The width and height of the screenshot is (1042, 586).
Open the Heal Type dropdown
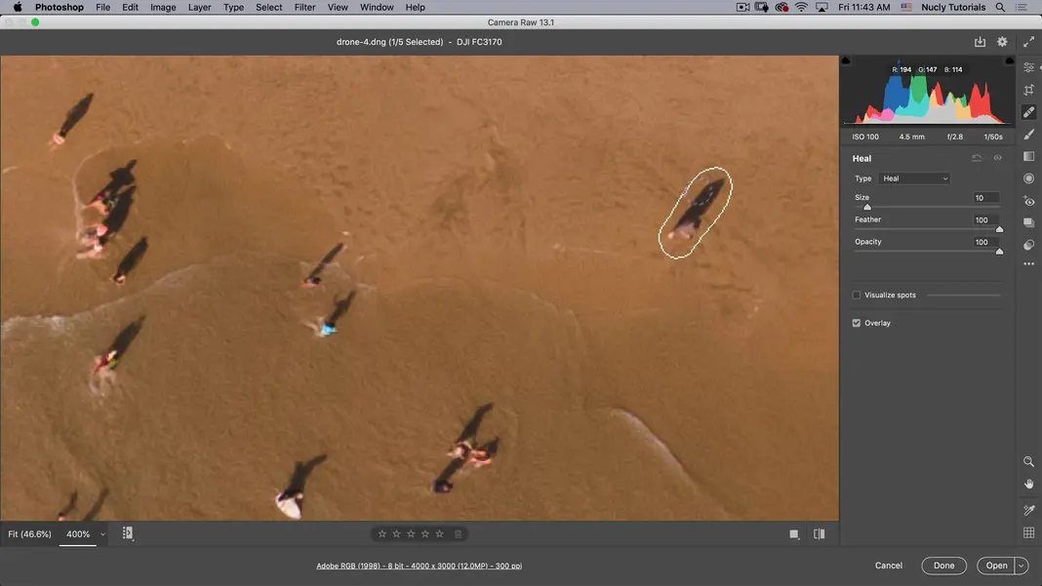tap(914, 178)
